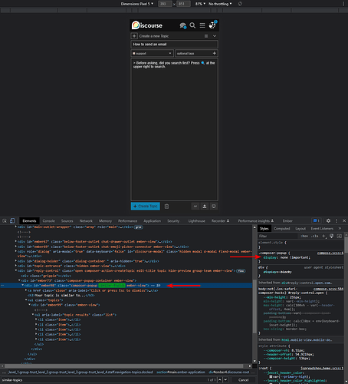Click the composer action plus button
The height and width of the screenshot is (384, 348).
pyautogui.click(x=134, y=36)
